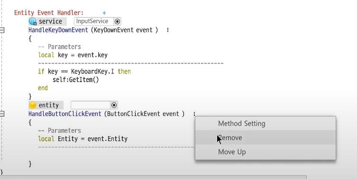Click the line 'local Entity = event.Entity'

[x=83, y=139]
